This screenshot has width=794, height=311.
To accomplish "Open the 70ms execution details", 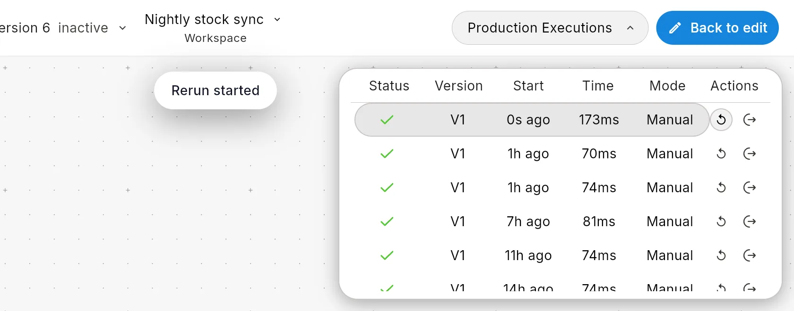I will pos(750,154).
